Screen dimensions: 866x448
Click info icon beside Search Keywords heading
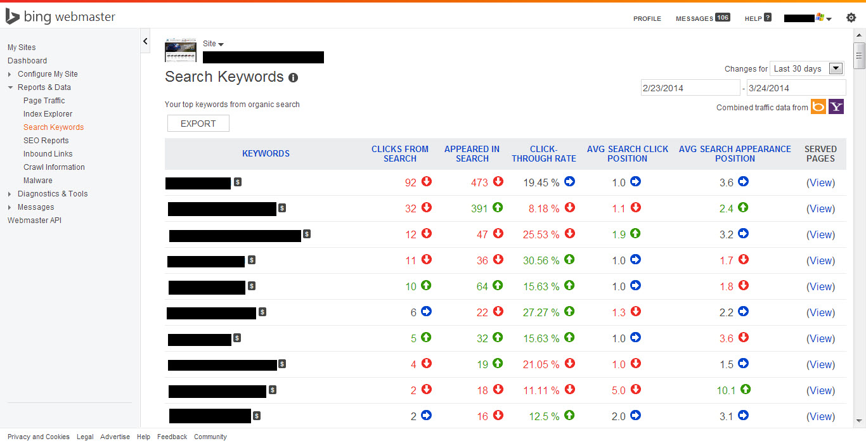[x=293, y=78]
